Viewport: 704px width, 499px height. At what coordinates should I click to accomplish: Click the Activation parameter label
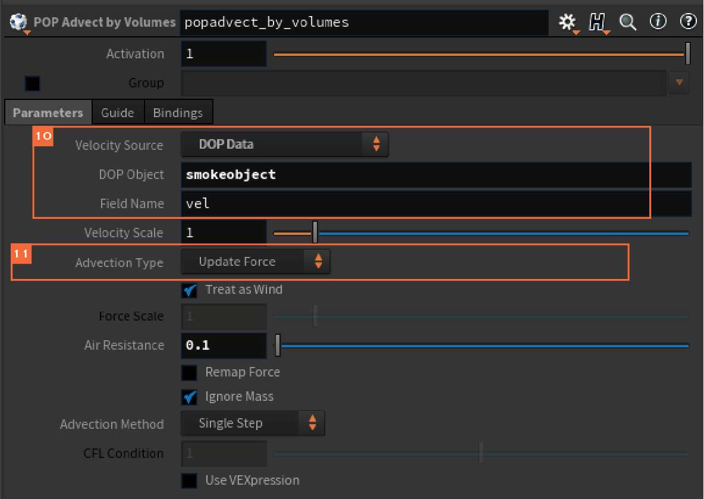(135, 54)
